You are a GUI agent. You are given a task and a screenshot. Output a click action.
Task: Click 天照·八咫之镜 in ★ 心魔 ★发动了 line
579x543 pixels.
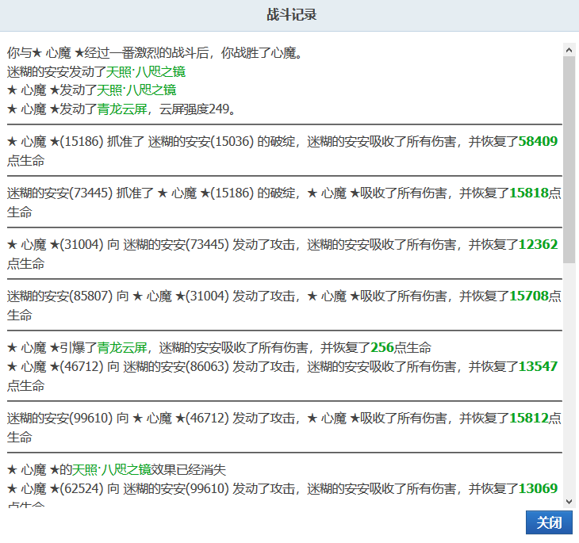click(136, 90)
